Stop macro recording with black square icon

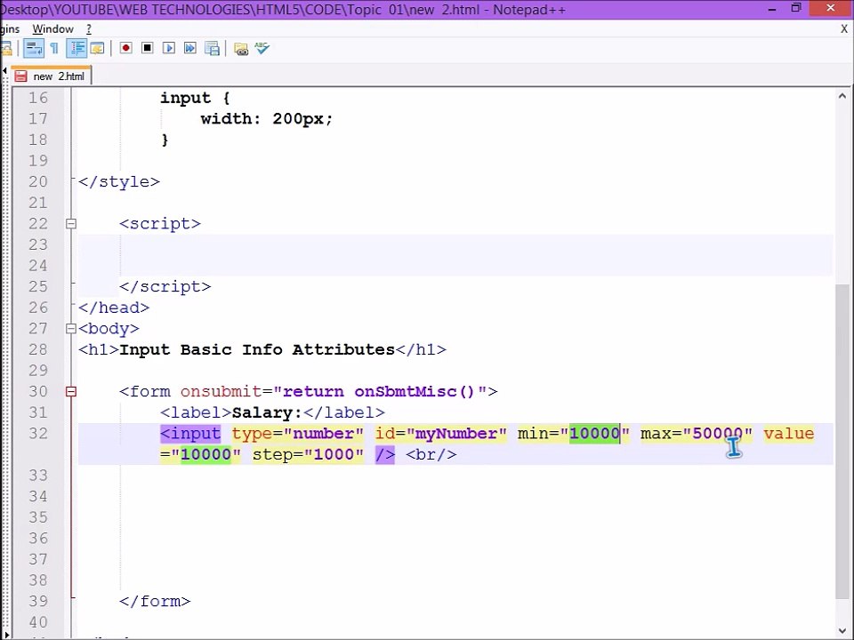click(x=147, y=48)
